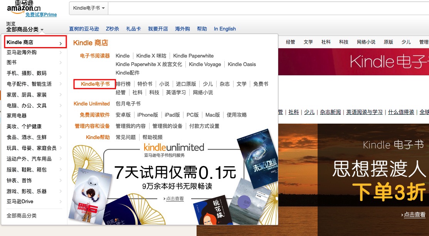
Task: Open the Kindle Paperwhite reader link
Action: [x=193, y=56]
